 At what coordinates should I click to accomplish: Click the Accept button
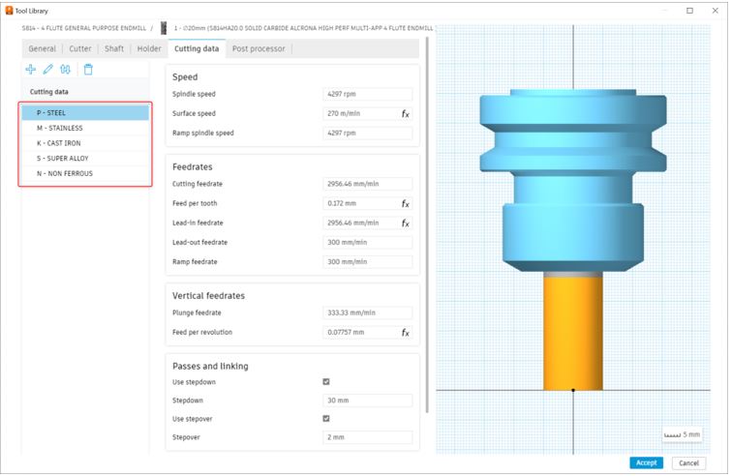(x=646, y=462)
